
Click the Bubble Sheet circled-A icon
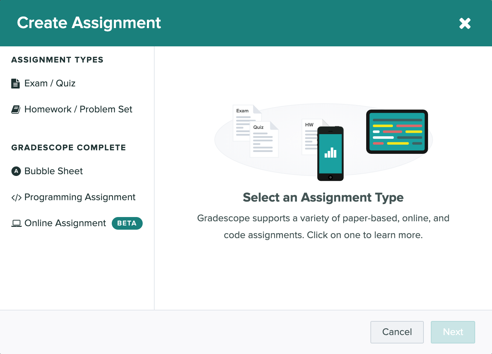click(15, 171)
